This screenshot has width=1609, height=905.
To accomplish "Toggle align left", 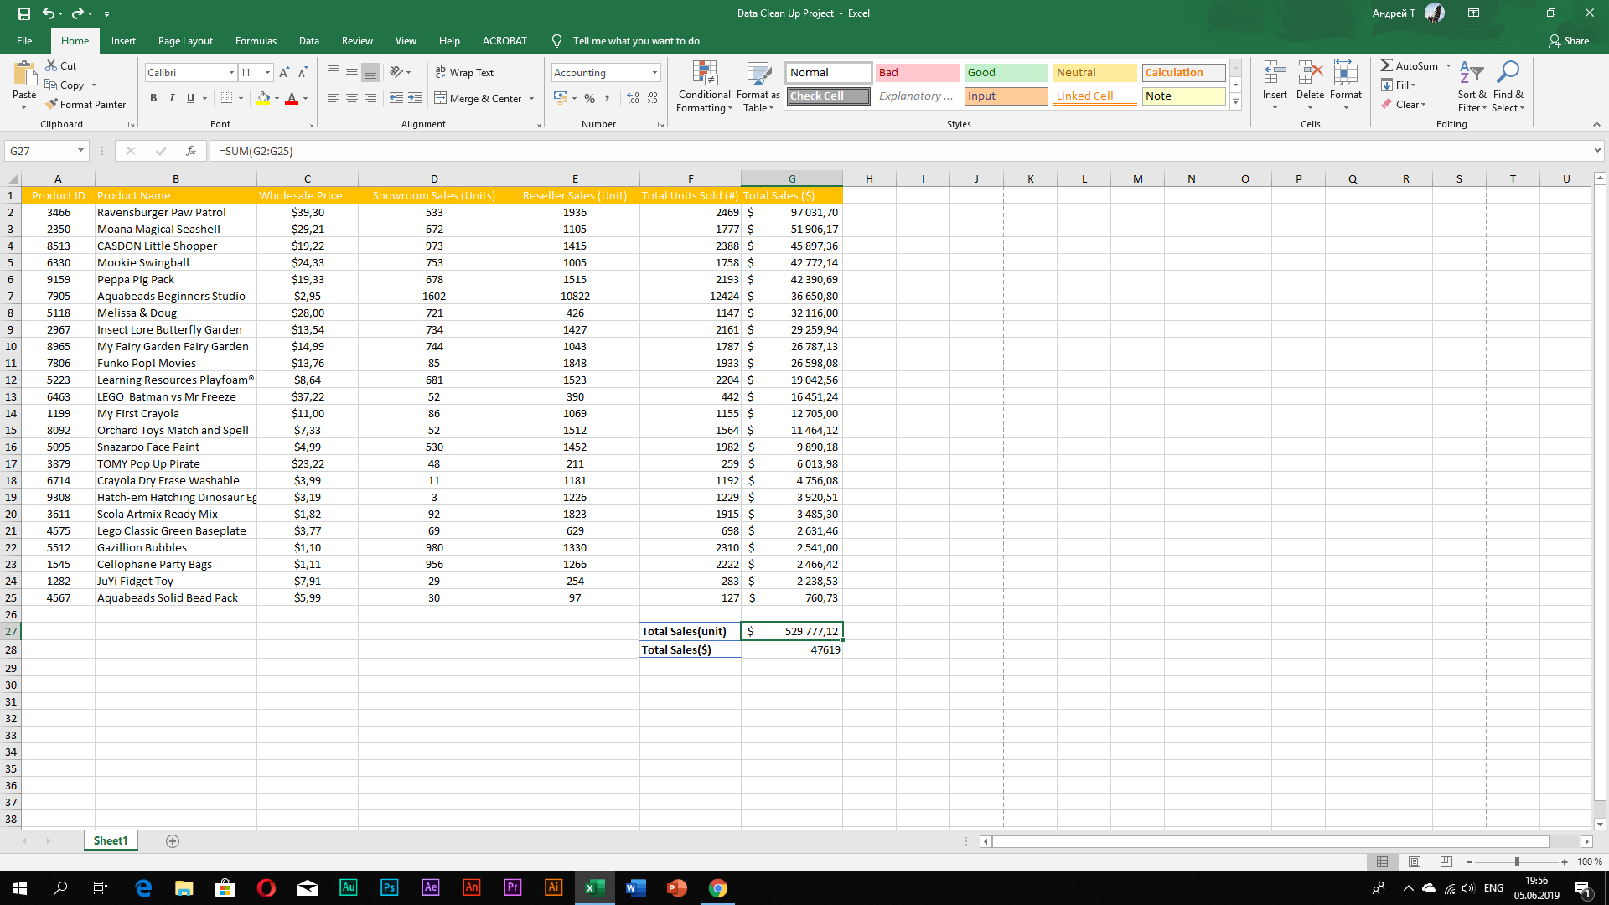I will [x=334, y=98].
